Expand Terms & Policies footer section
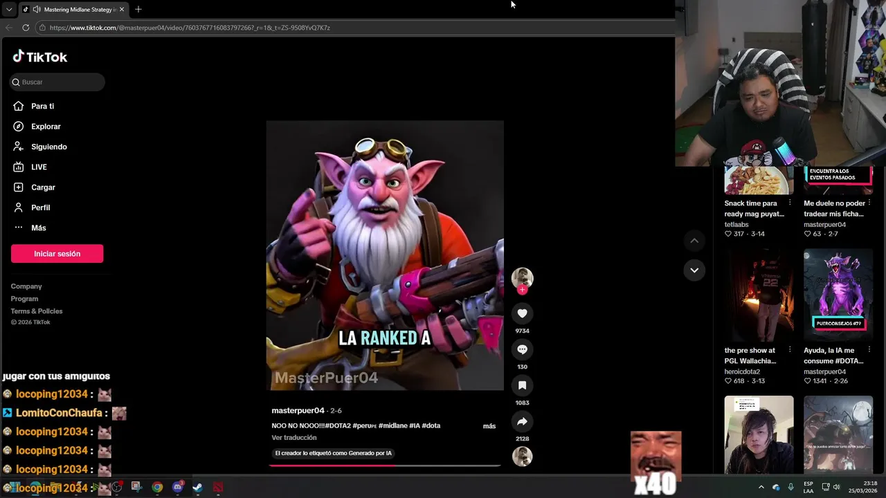 (x=37, y=311)
